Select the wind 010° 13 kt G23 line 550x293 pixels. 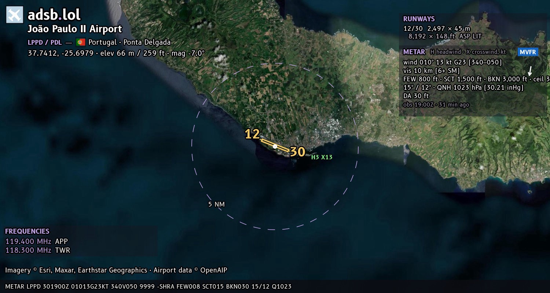[x=452, y=62]
